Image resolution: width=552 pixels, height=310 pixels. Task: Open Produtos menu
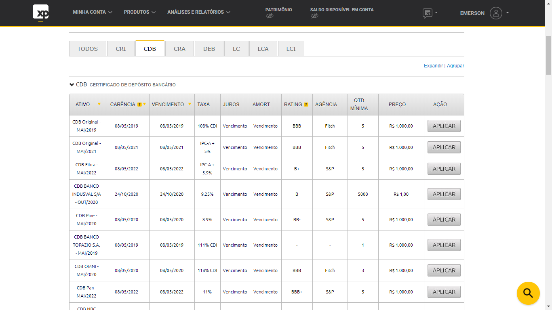point(140,12)
